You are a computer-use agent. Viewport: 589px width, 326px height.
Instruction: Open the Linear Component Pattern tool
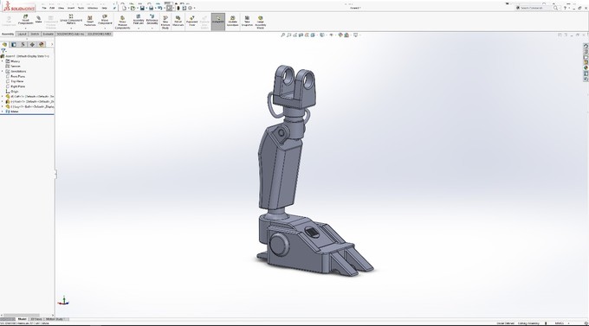(x=71, y=20)
